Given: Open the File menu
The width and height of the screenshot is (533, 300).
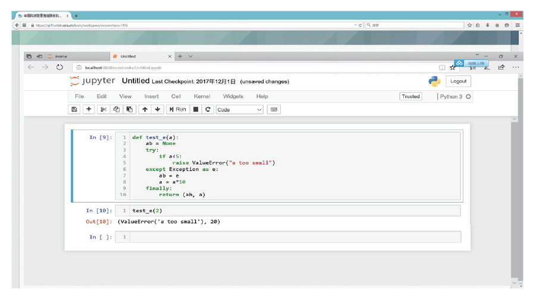Looking at the screenshot, I should coord(79,96).
